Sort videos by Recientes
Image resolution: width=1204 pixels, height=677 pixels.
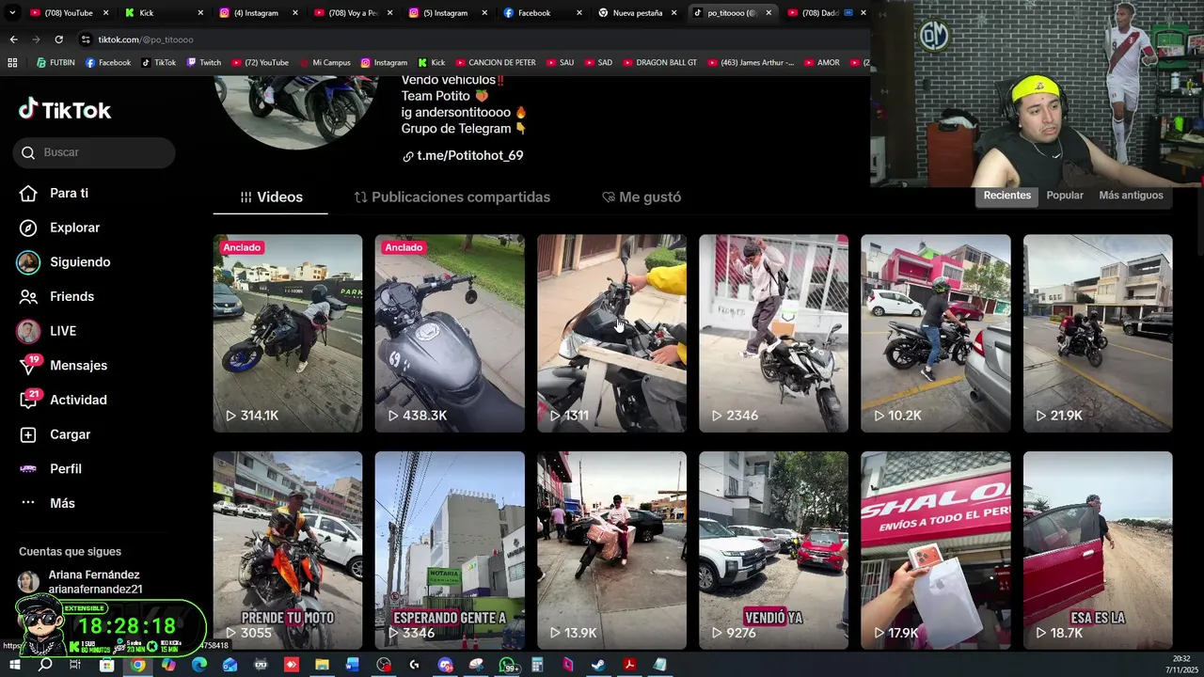pos(1007,196)
